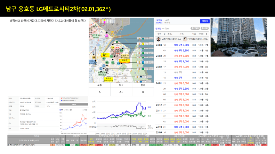Click the small 도로명 address tag
The height and width of the screenshot is (154, 275).
[x=22, y=124]
